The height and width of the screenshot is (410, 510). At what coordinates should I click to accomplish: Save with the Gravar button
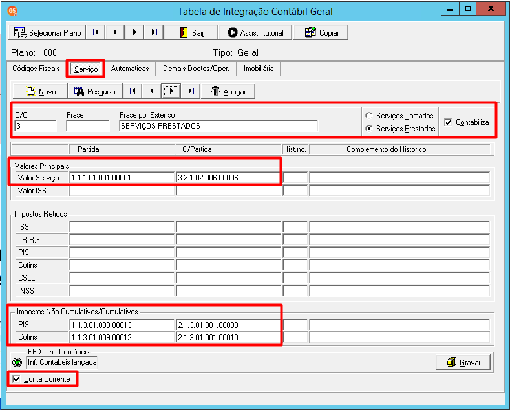(463, 363)
